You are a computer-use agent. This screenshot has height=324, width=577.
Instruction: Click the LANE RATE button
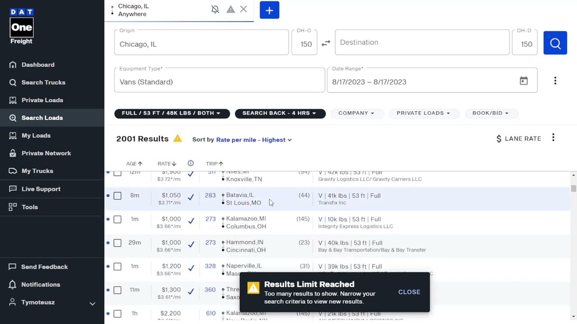tap(518, 139)
